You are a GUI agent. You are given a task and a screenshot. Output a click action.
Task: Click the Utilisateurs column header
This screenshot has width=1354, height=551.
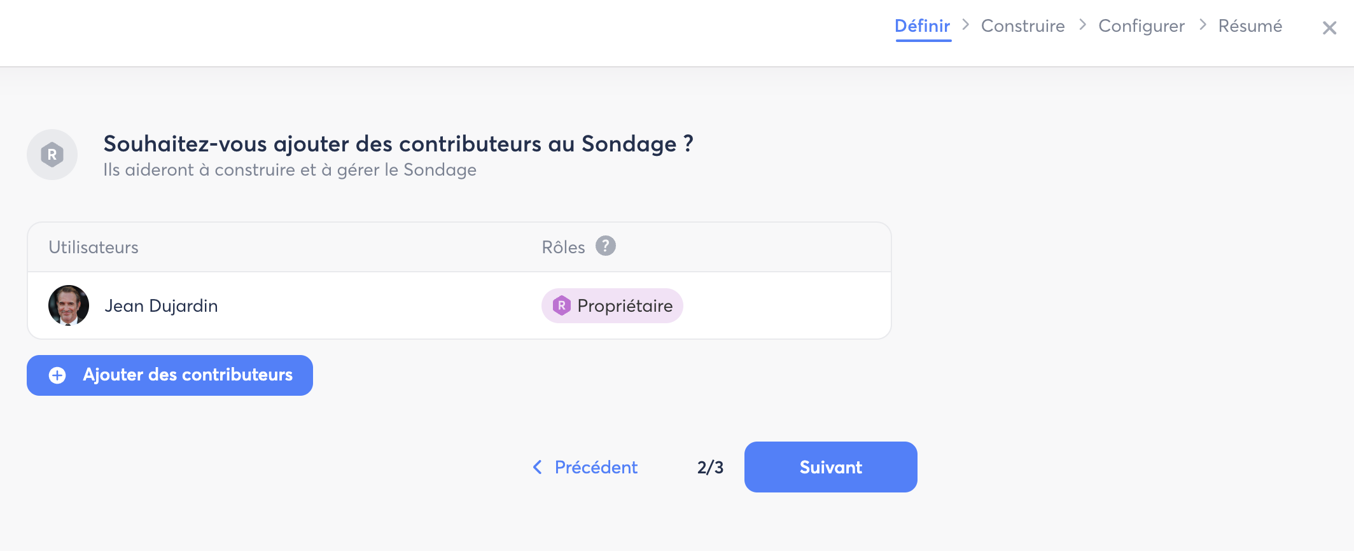(94, 248)
